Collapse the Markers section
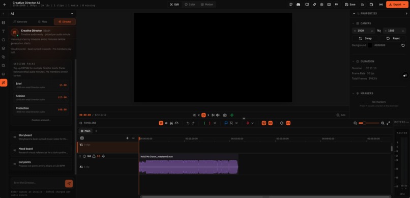 point(354,93)
